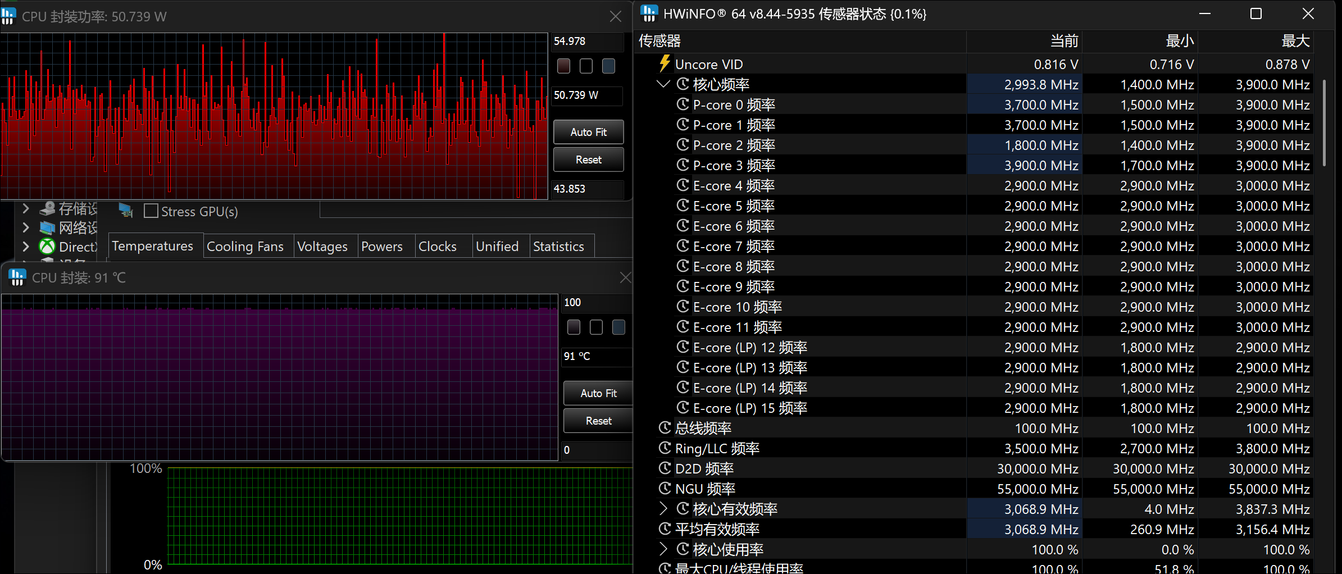The image size is (1342, 574).
Task: Click the clock icon beside 总线频率
Action: (x=665, y=428)
